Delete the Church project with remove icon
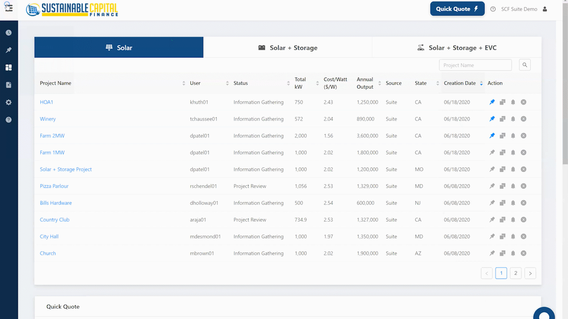The height and width of the screenshot is (319, 568). 524,253
